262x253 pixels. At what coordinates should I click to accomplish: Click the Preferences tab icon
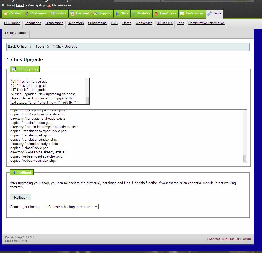[x=182, y=13]
